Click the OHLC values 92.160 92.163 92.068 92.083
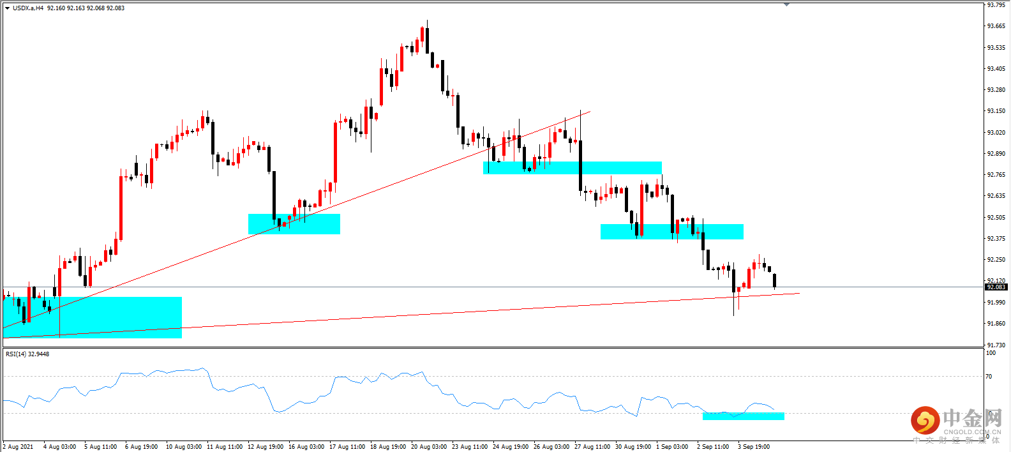This screenshot has width=1011, height=452. pos(86,8)
